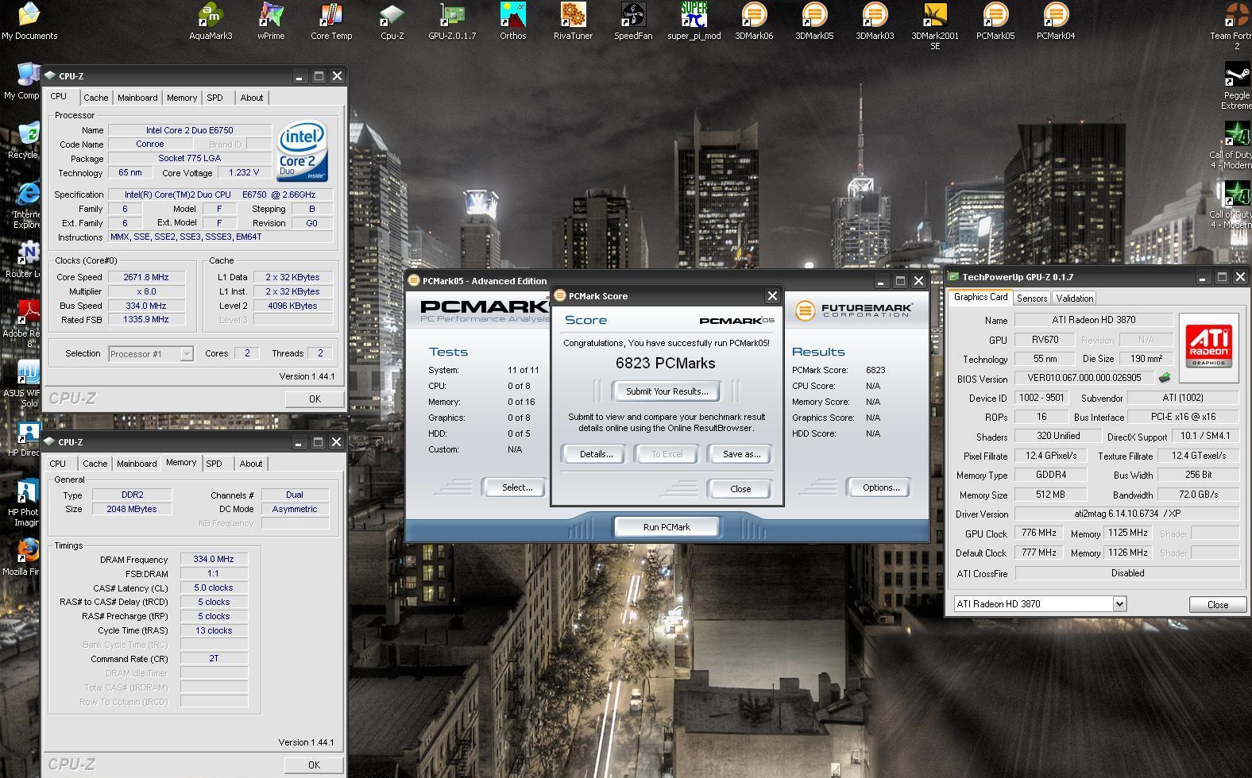Click the Intel Core 2 Duo logo in CPU-Z

tap(303, 151)
